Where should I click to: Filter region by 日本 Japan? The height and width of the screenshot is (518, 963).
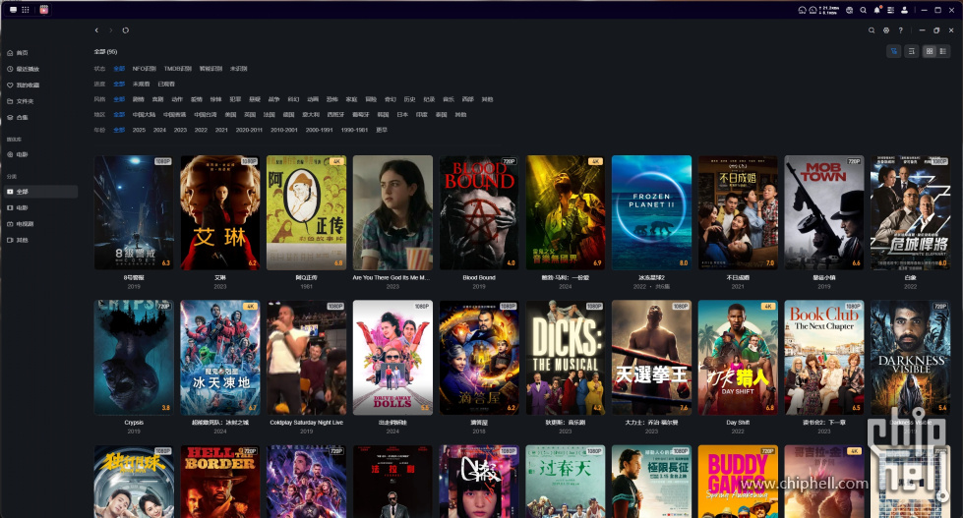[x=402, y=115]
